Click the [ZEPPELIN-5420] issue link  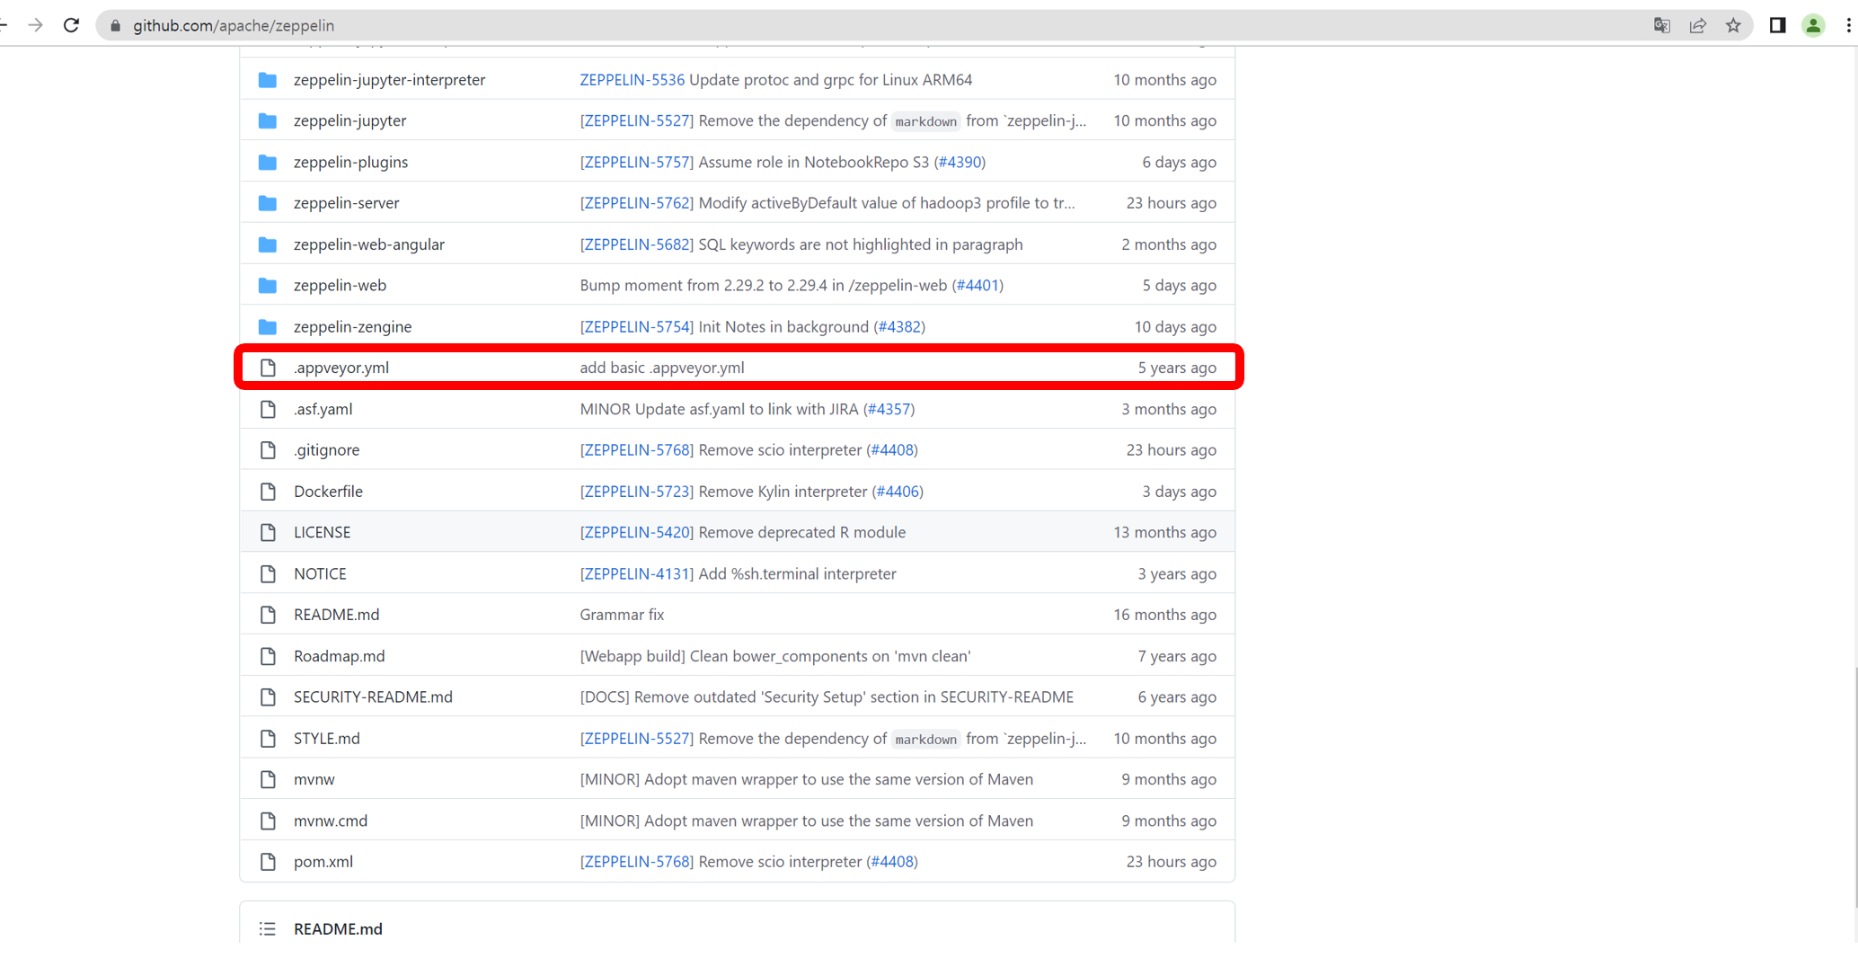(x=636, y=532)
